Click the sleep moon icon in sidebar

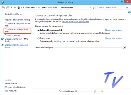tap(2, 45)
